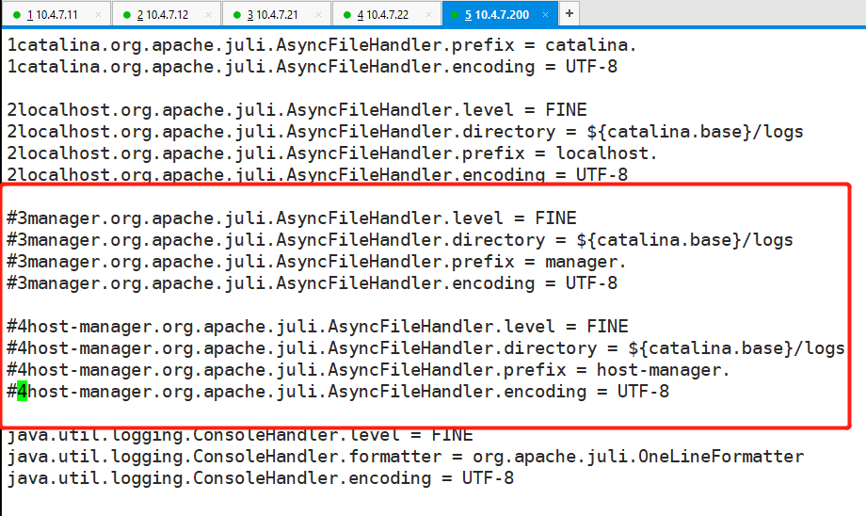Viewport: 866px width, 516px height.
Task: Close the 10.4.7.22 tab
Action: point(431,15)
